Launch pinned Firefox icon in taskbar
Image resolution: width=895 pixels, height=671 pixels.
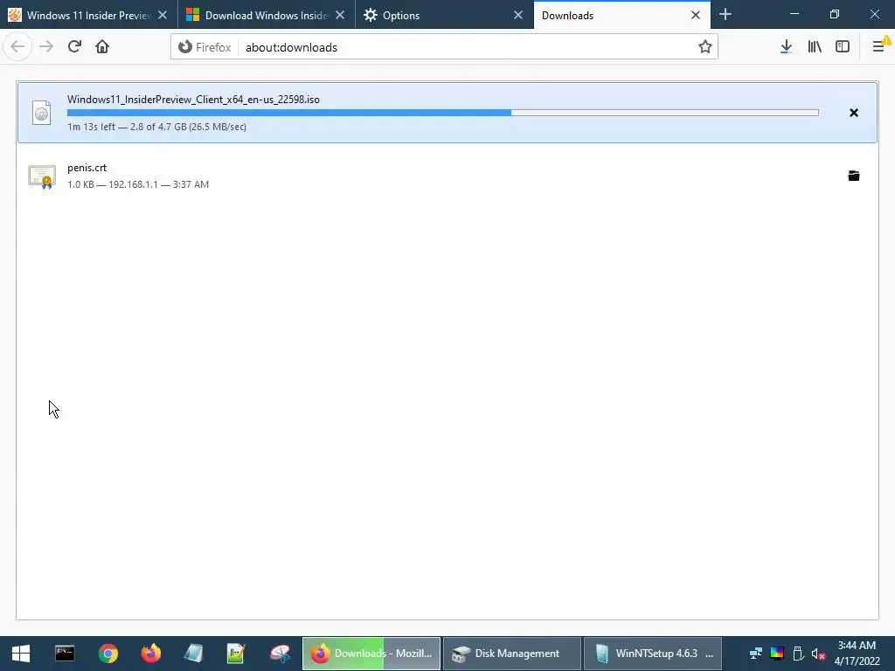pos(150,654)
